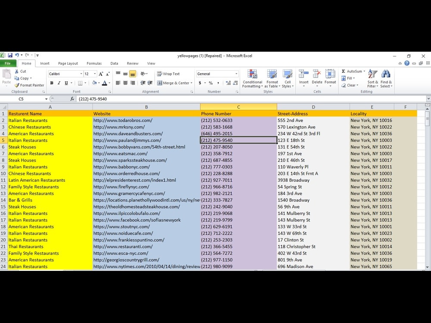The image size is (431, 323).
Task: Click the Insert Function fx button
Action: click(x=72, y=99)
